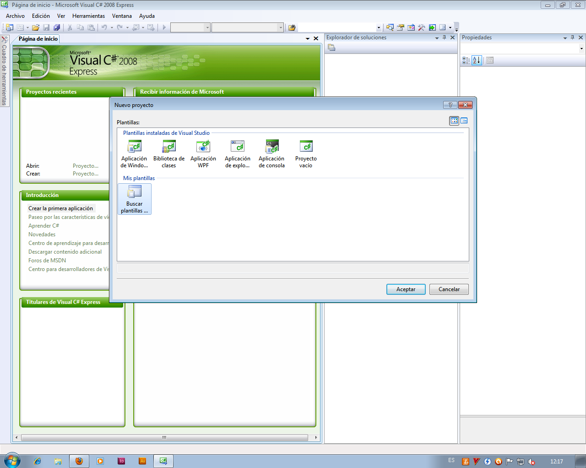Select the Página de inicio tab
The height and width of the screenshot is (468, 586).
pyautogui.click(x=38, y=39)
